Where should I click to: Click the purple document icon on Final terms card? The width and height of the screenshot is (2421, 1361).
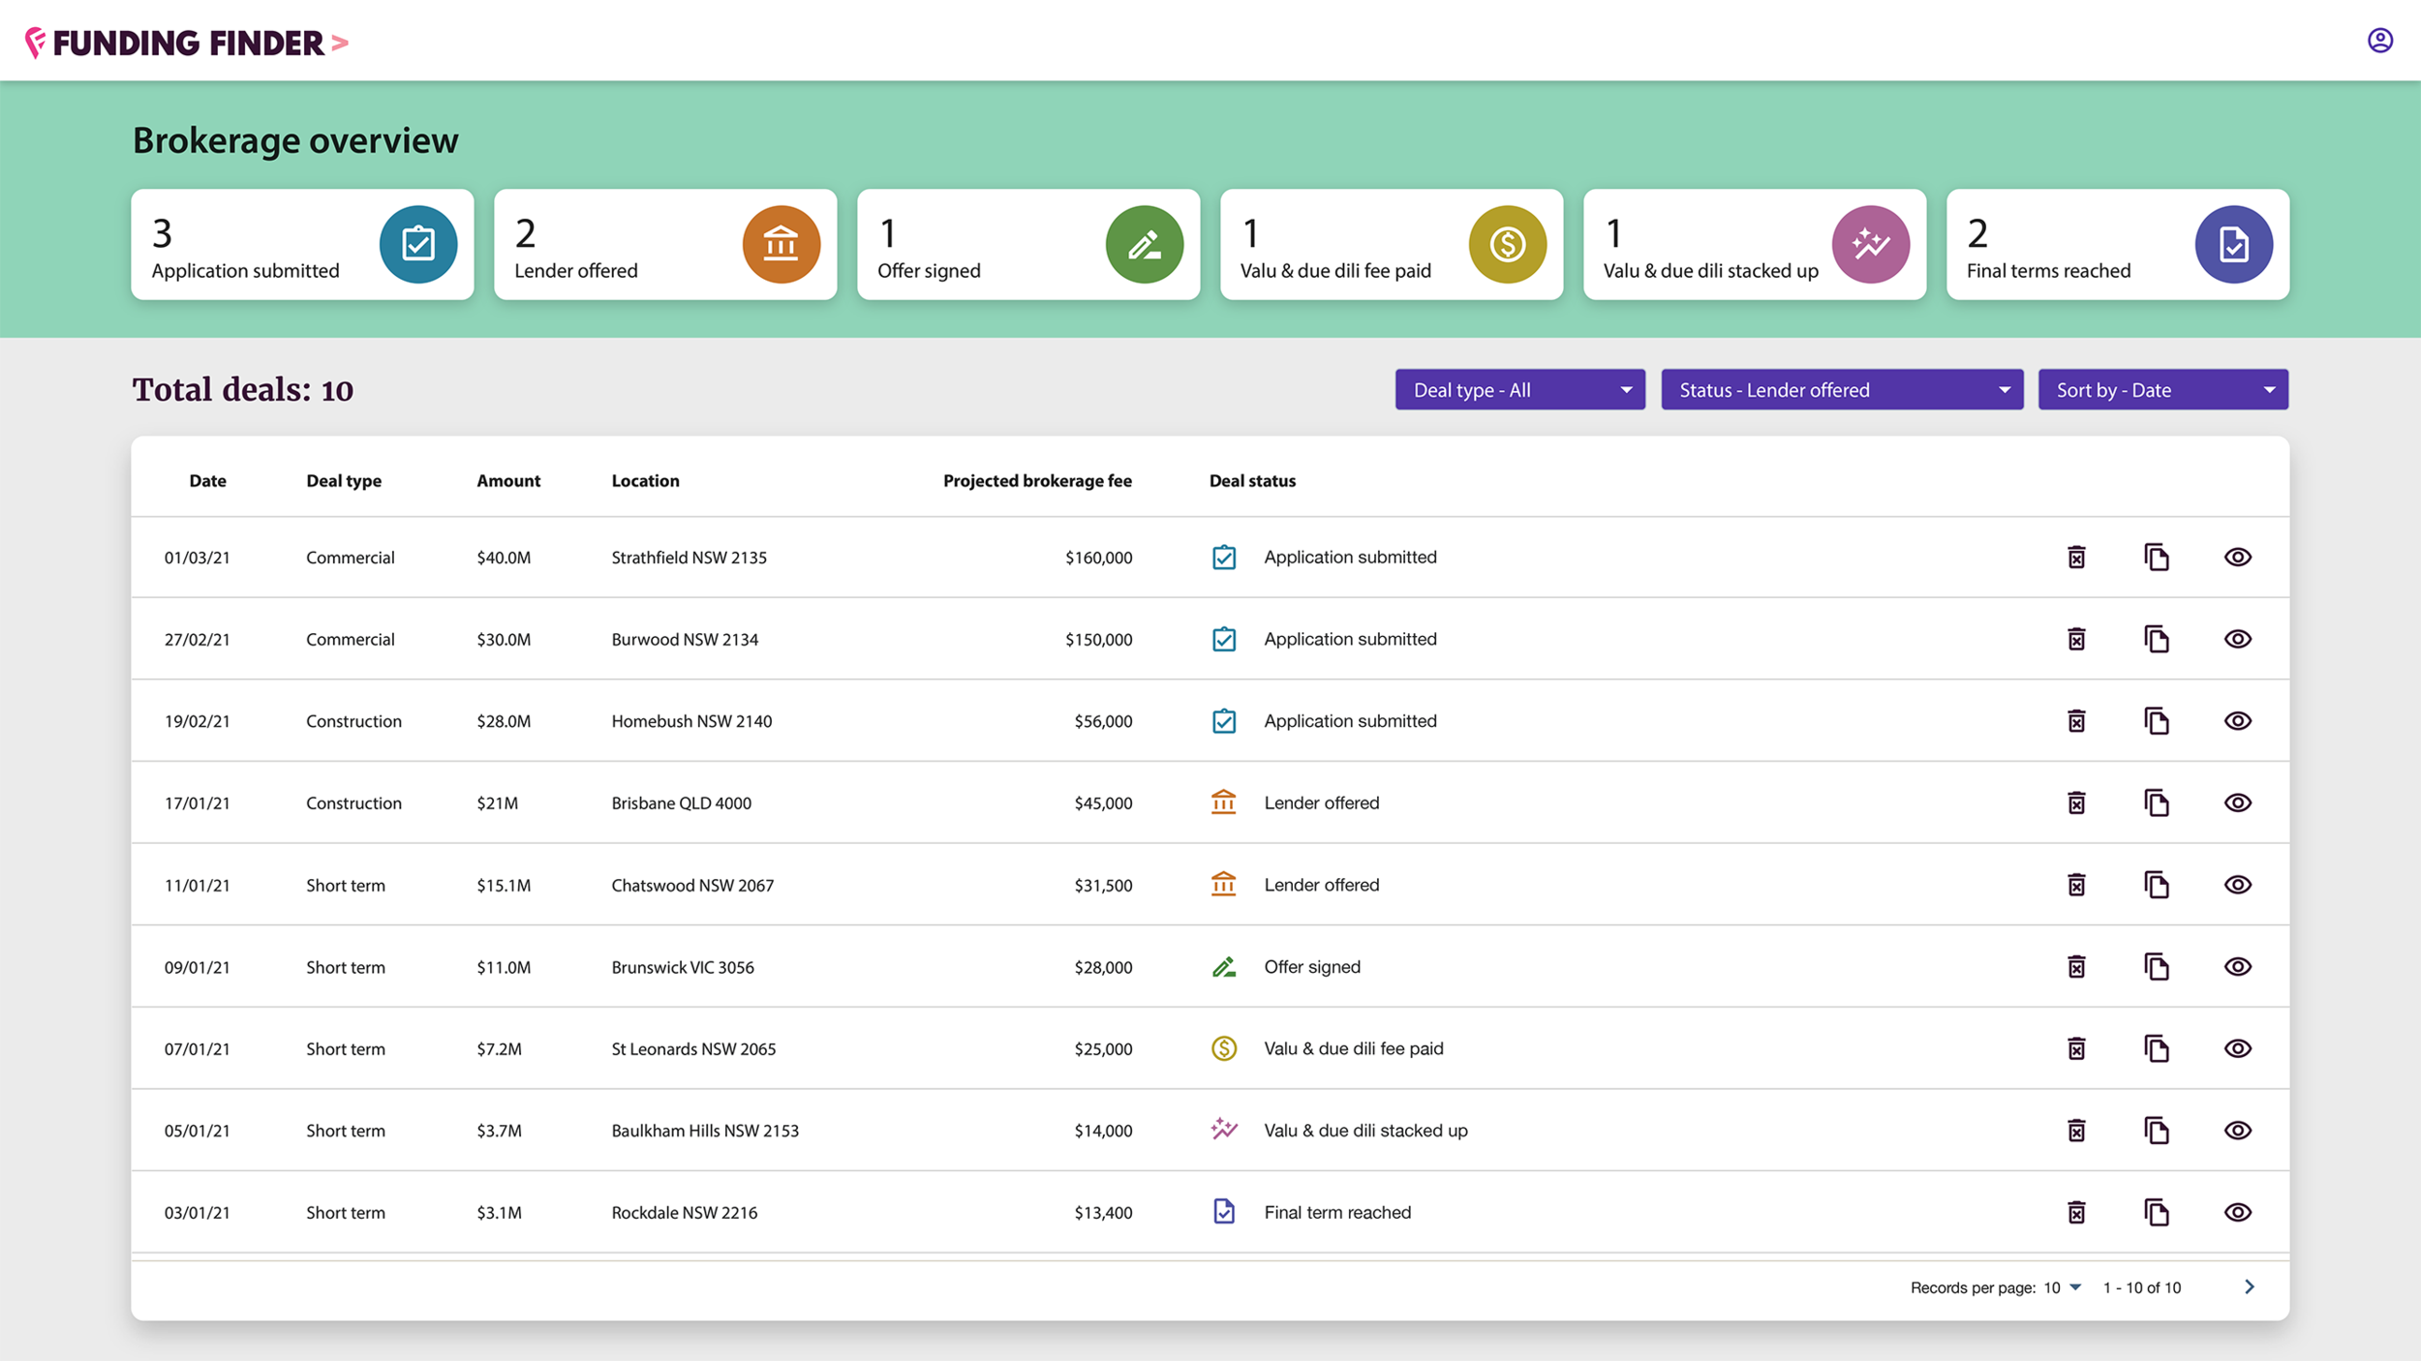2234,244
